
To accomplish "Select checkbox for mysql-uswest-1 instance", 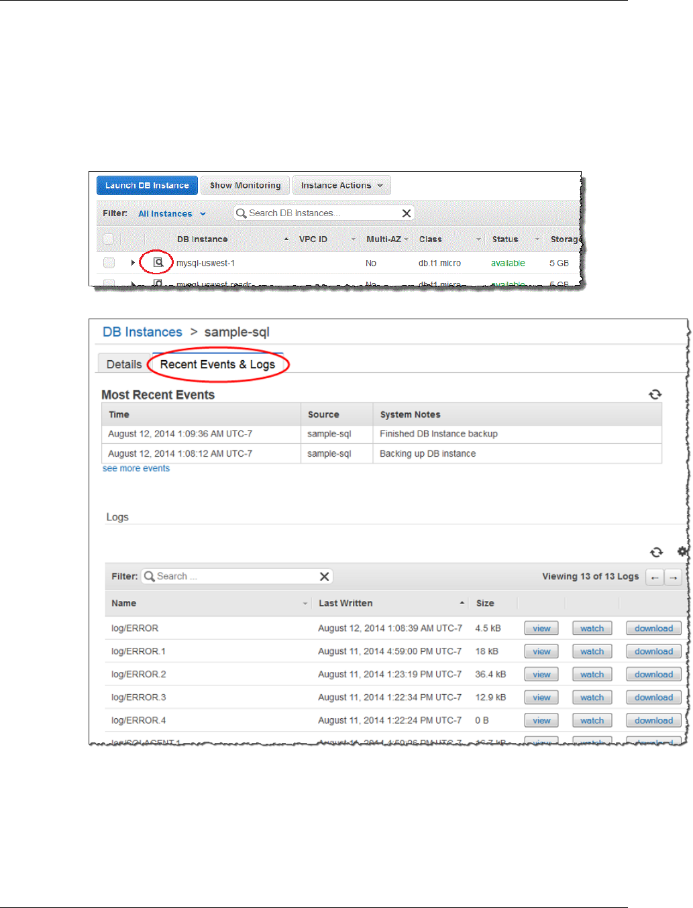I will pos(109,263).
